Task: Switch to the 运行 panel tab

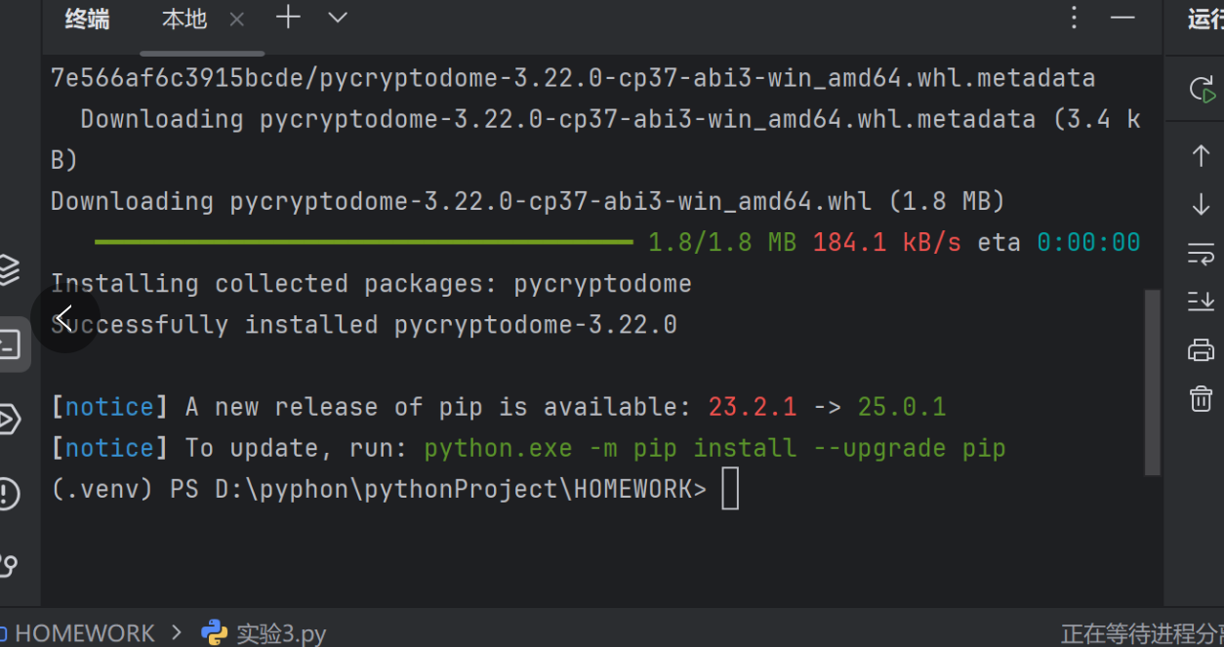Action: point(1204,19)
